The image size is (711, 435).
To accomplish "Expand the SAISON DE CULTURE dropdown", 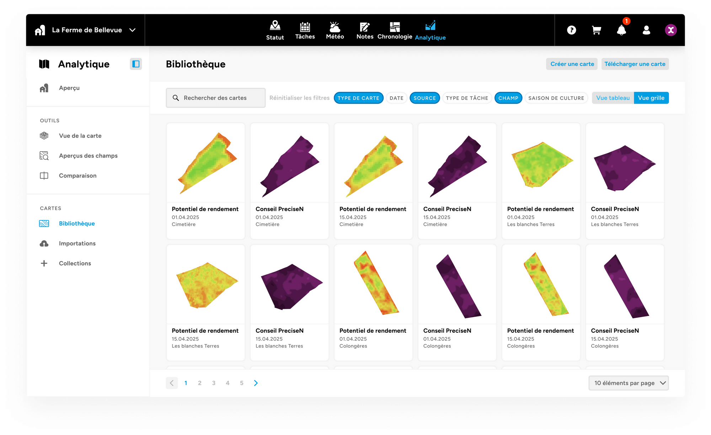I will click(x=555, y=98).
